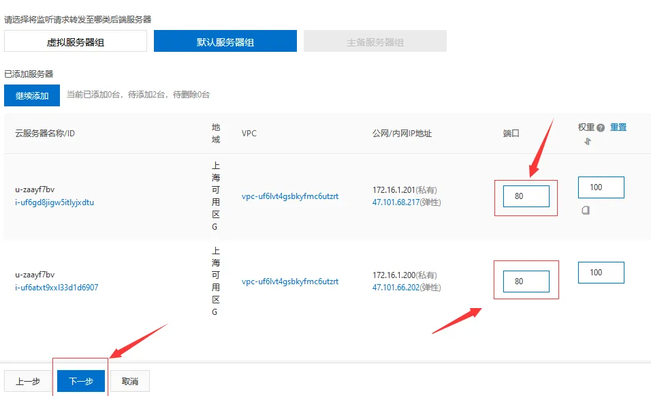Select the disabled 主备服务器组 tab
This screenshot has height=396, width=651.
point(375,41)
